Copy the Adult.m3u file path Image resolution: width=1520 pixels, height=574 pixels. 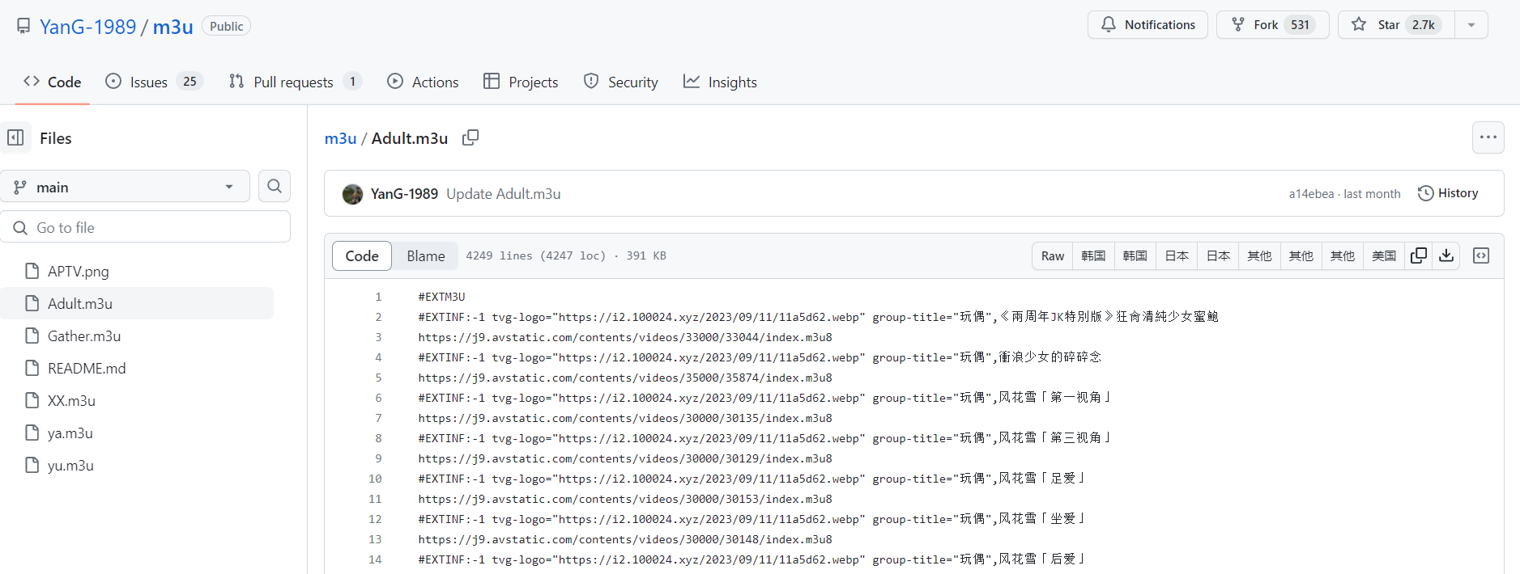click(x=470, y=137)
